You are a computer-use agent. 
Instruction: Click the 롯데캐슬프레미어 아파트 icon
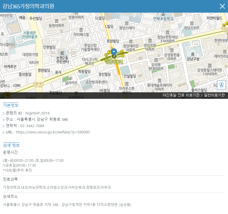(160, 81)
